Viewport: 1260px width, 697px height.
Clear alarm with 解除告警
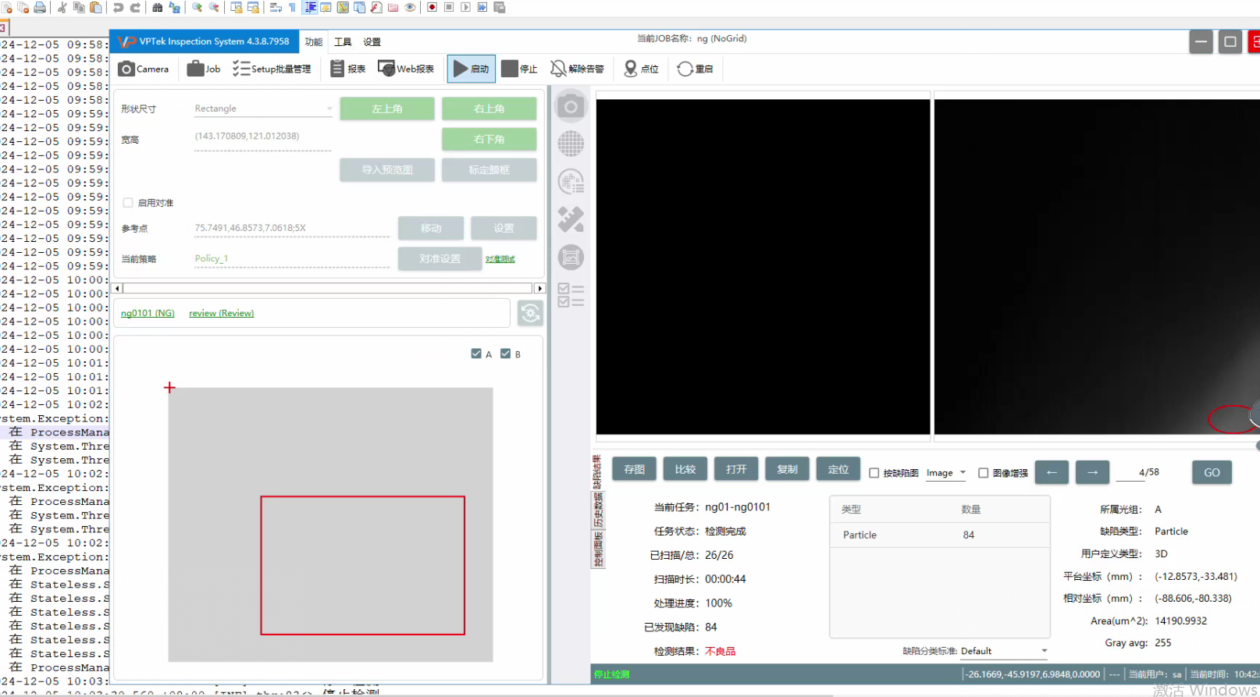(577, 69)
